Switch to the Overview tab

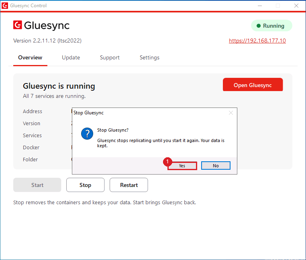click(x=30, y=57)
